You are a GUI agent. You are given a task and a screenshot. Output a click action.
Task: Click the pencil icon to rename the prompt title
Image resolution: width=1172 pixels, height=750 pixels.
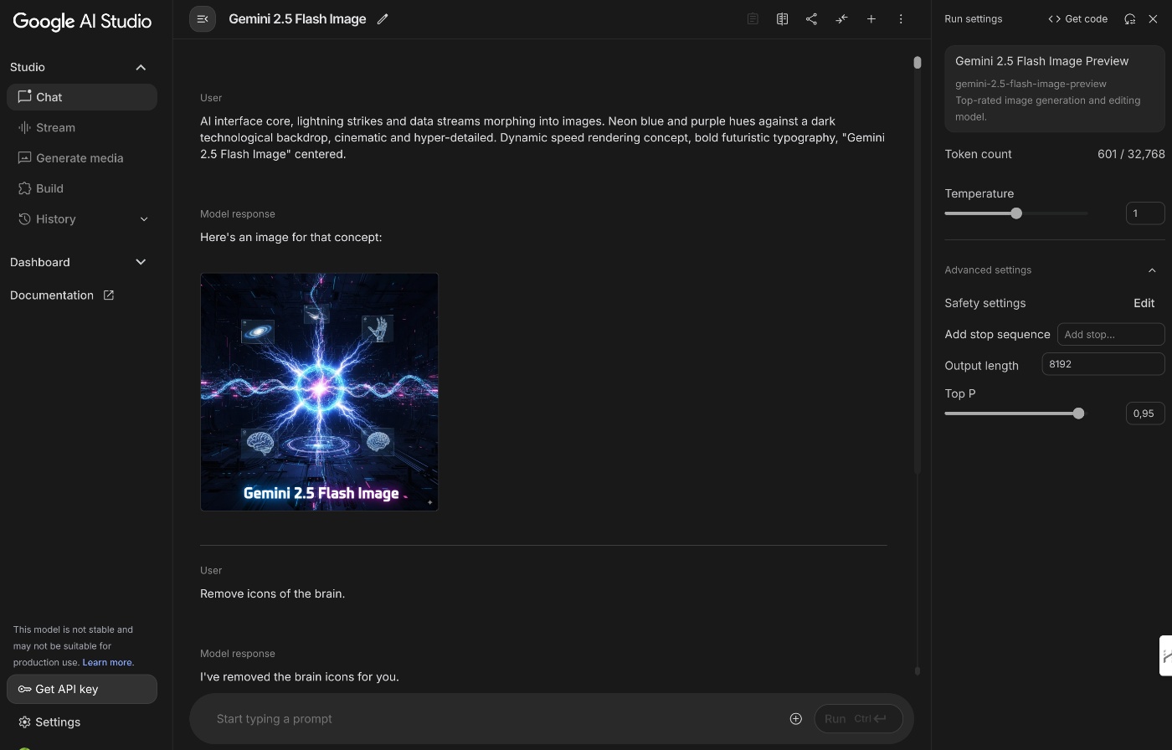pyautogui.click(x=383, y=19)
